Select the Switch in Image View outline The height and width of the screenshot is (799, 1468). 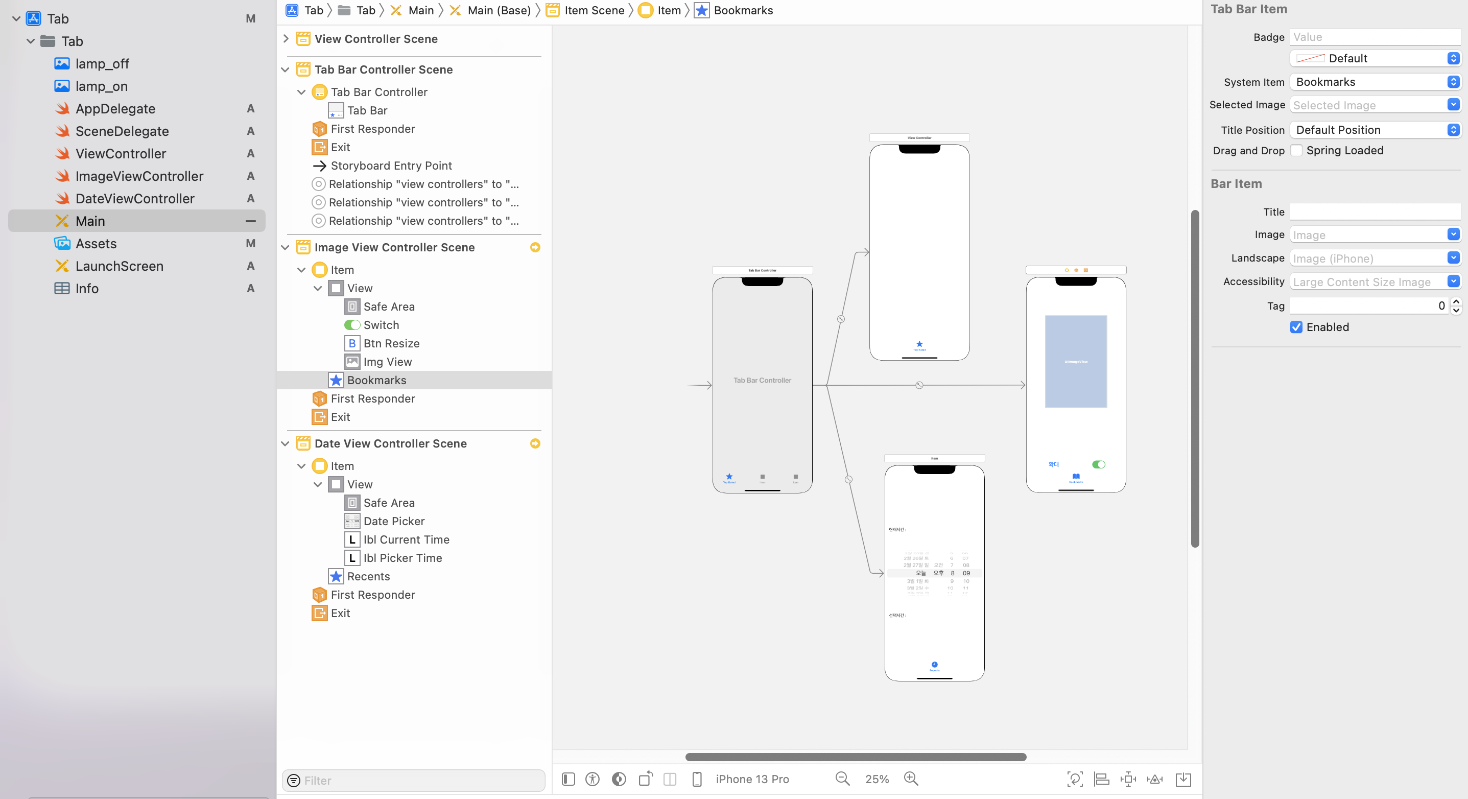click(x=381, y=325)
